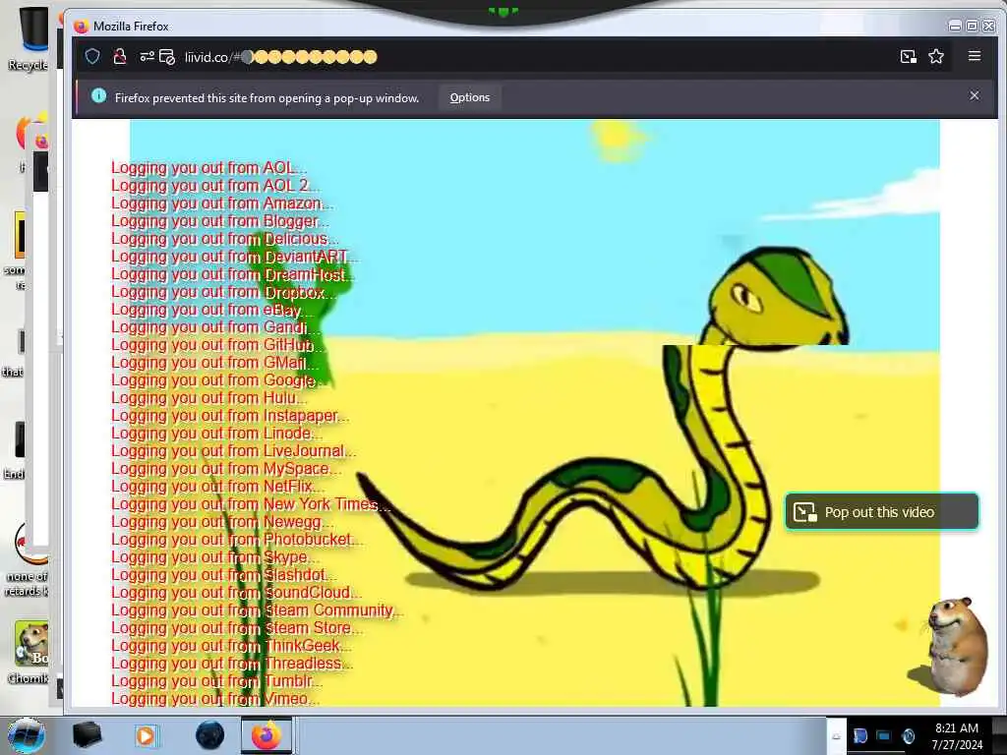1007x755 pixels.
Task: Click text "Logging you out from AOL 2..."
Action: click(215, 186)
